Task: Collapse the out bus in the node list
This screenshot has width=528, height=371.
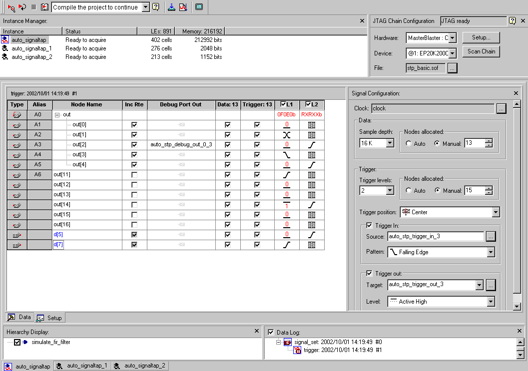Action: tap(58, 114)
